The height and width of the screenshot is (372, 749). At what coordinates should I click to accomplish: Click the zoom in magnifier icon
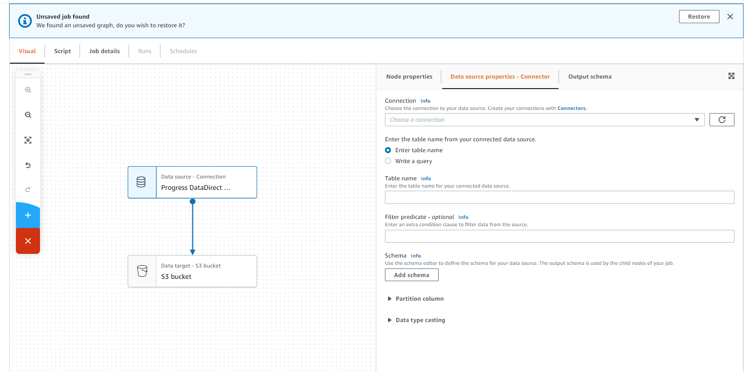pyautogui.click(x=28, y=90)
